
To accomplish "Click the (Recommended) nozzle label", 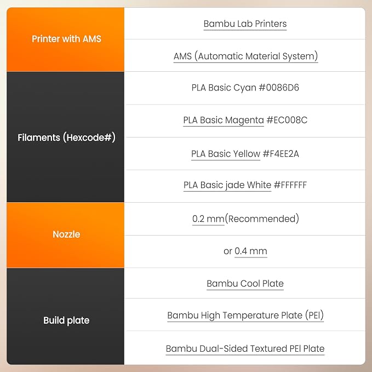I will point(262,219).
